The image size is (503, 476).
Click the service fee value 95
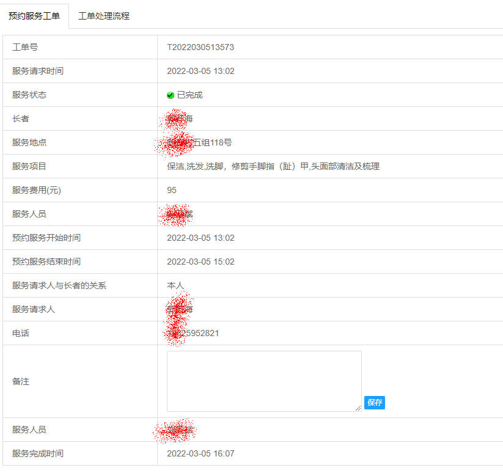(172, 190)
